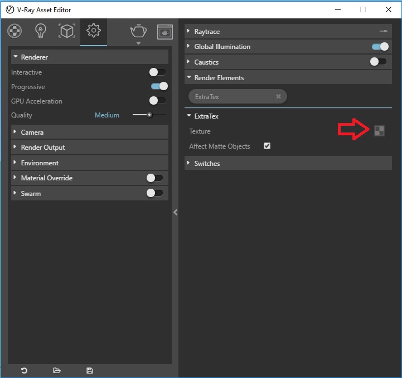Collapse the Renderer section
Image resolution: width=402 pixels, height=378 pixels.
coord(90,57)
